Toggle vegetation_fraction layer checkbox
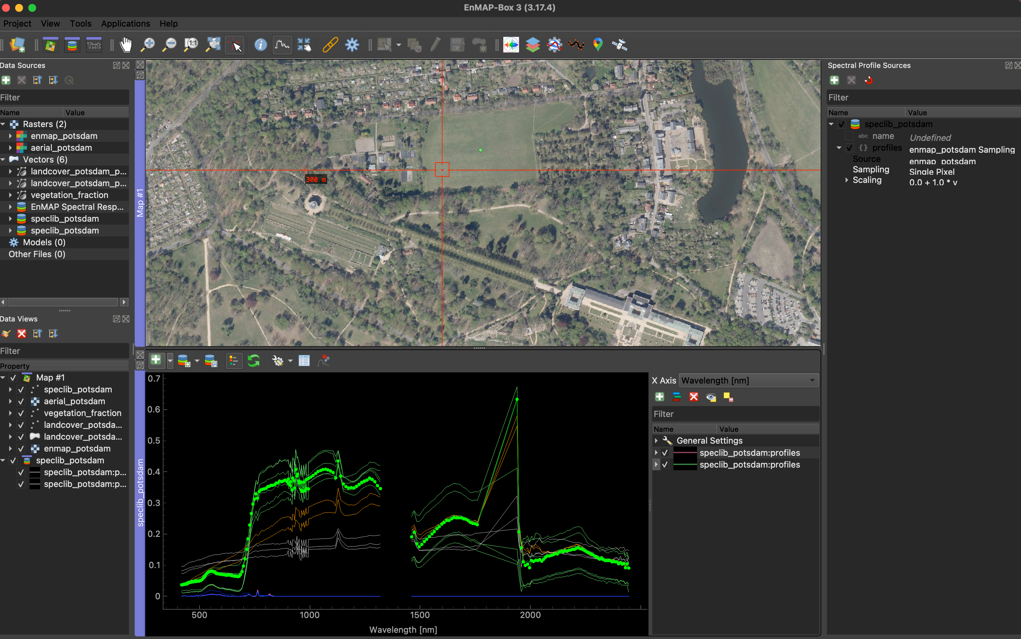Screen dimensions: 1021x639 click(x=21, y=413)
